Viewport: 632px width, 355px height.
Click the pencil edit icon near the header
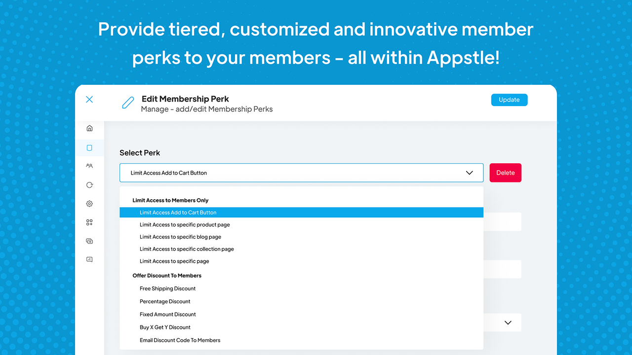(x=127, y=103)
